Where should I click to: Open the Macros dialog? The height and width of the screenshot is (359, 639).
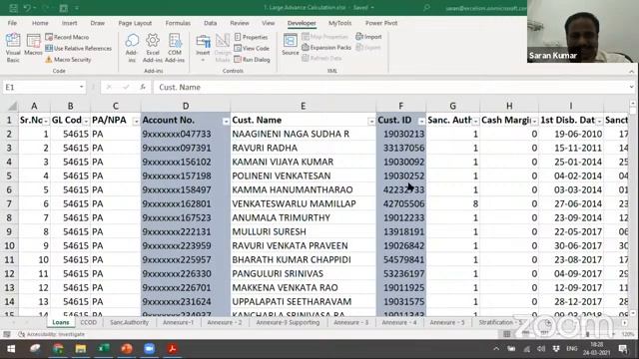(x=33, y=45)
